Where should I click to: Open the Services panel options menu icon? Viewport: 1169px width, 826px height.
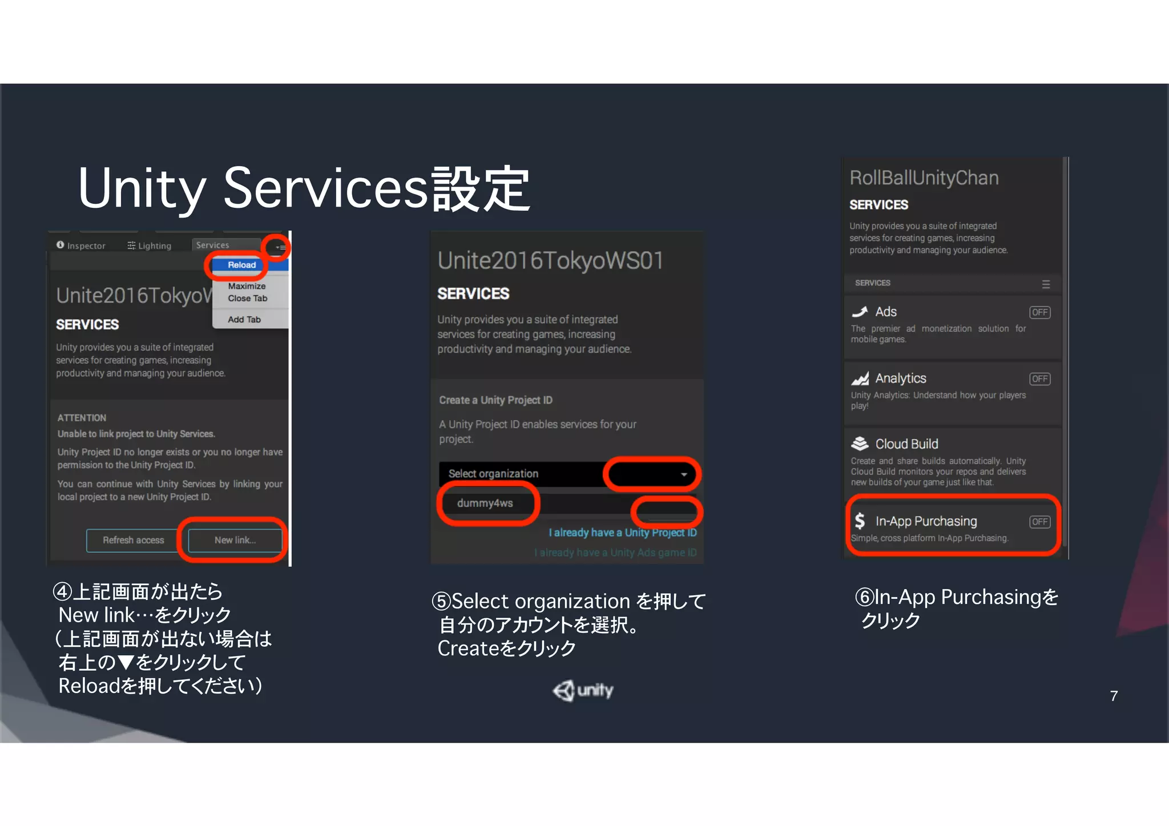tap(280, 247)
